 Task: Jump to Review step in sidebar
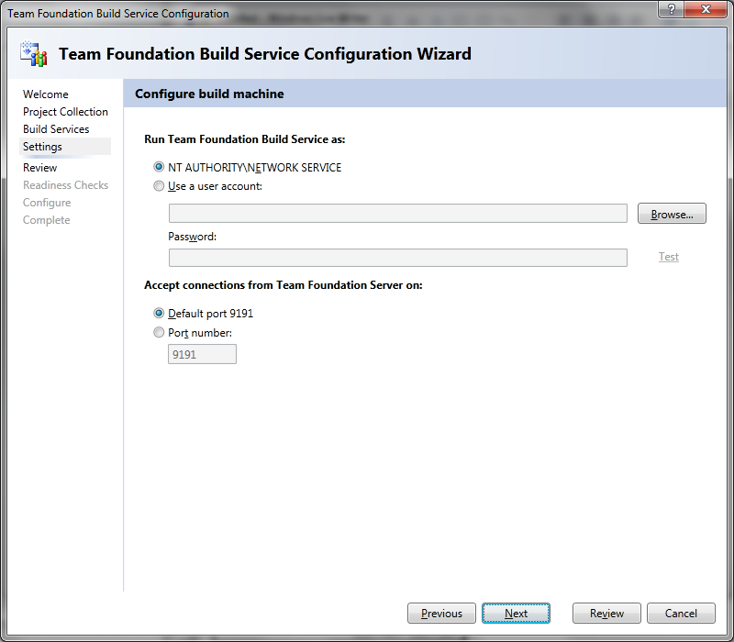click(x=39, y=168)
